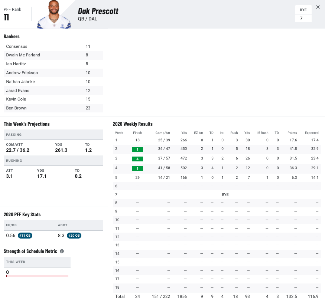Click the 472 passing yards cell

click(183, 158)
